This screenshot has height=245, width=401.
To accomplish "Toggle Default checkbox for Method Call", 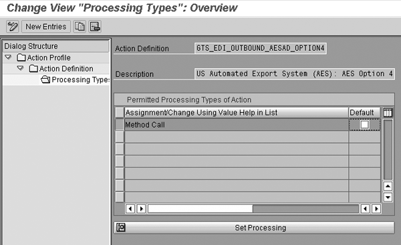I will coord(364,125).
